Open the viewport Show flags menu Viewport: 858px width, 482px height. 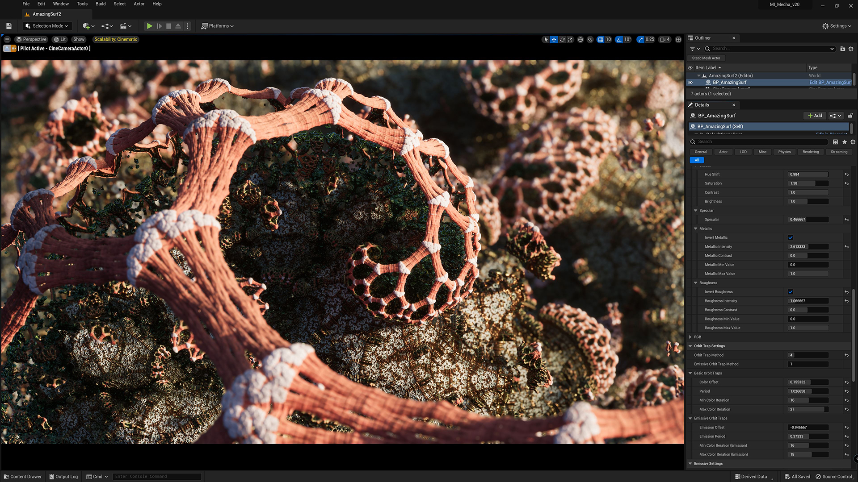click(x=79, y=39)
